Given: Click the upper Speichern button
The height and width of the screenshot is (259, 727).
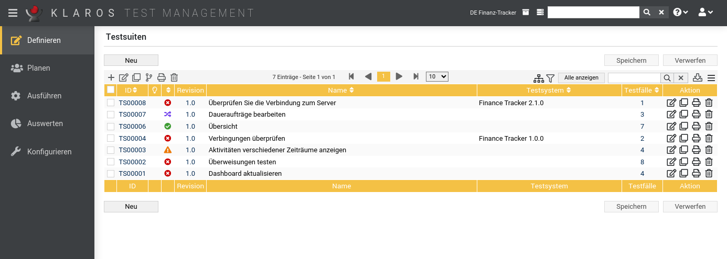Looking at the screenshot, I should tap(632, 60).
